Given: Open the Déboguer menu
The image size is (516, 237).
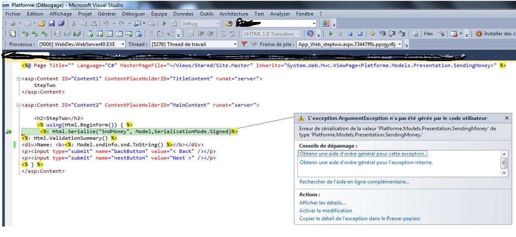Looking at the screenshot, I should tap(134, 14).
